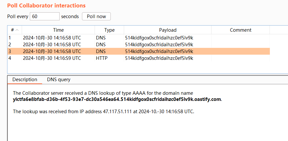Click the Comment column header

point(240,30)
